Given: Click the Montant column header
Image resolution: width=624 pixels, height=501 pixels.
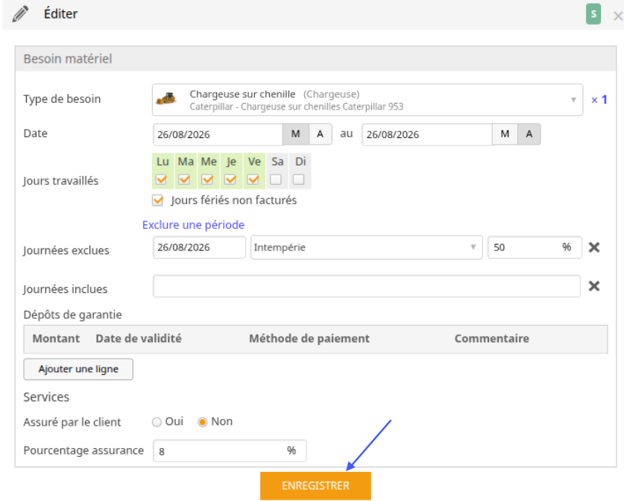Looking at the screenshot, I should point(56,338).
